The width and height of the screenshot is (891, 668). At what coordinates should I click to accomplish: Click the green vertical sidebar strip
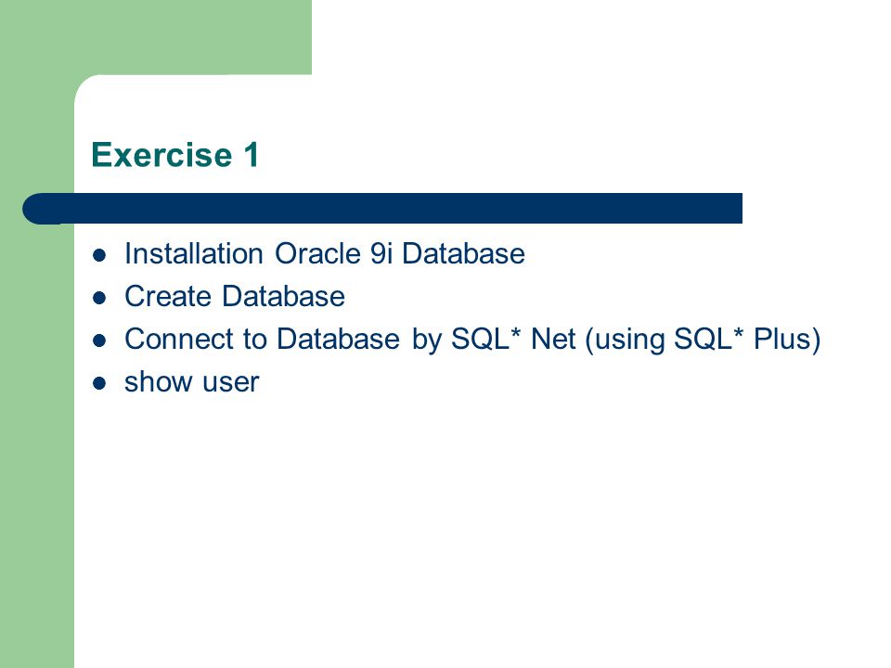37,443
